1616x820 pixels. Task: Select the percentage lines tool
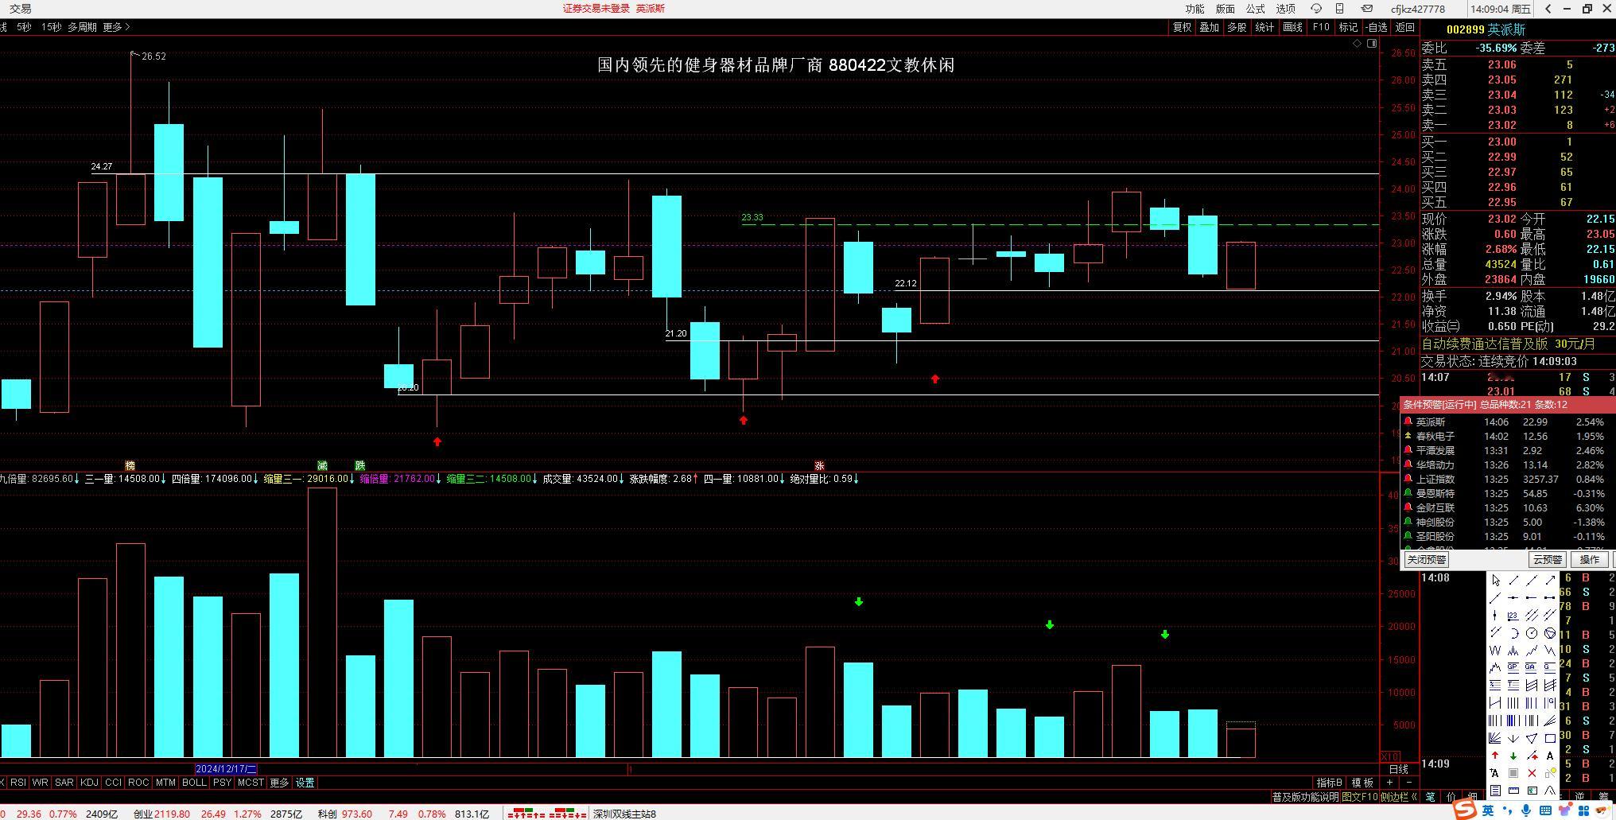click(1495, 684)
